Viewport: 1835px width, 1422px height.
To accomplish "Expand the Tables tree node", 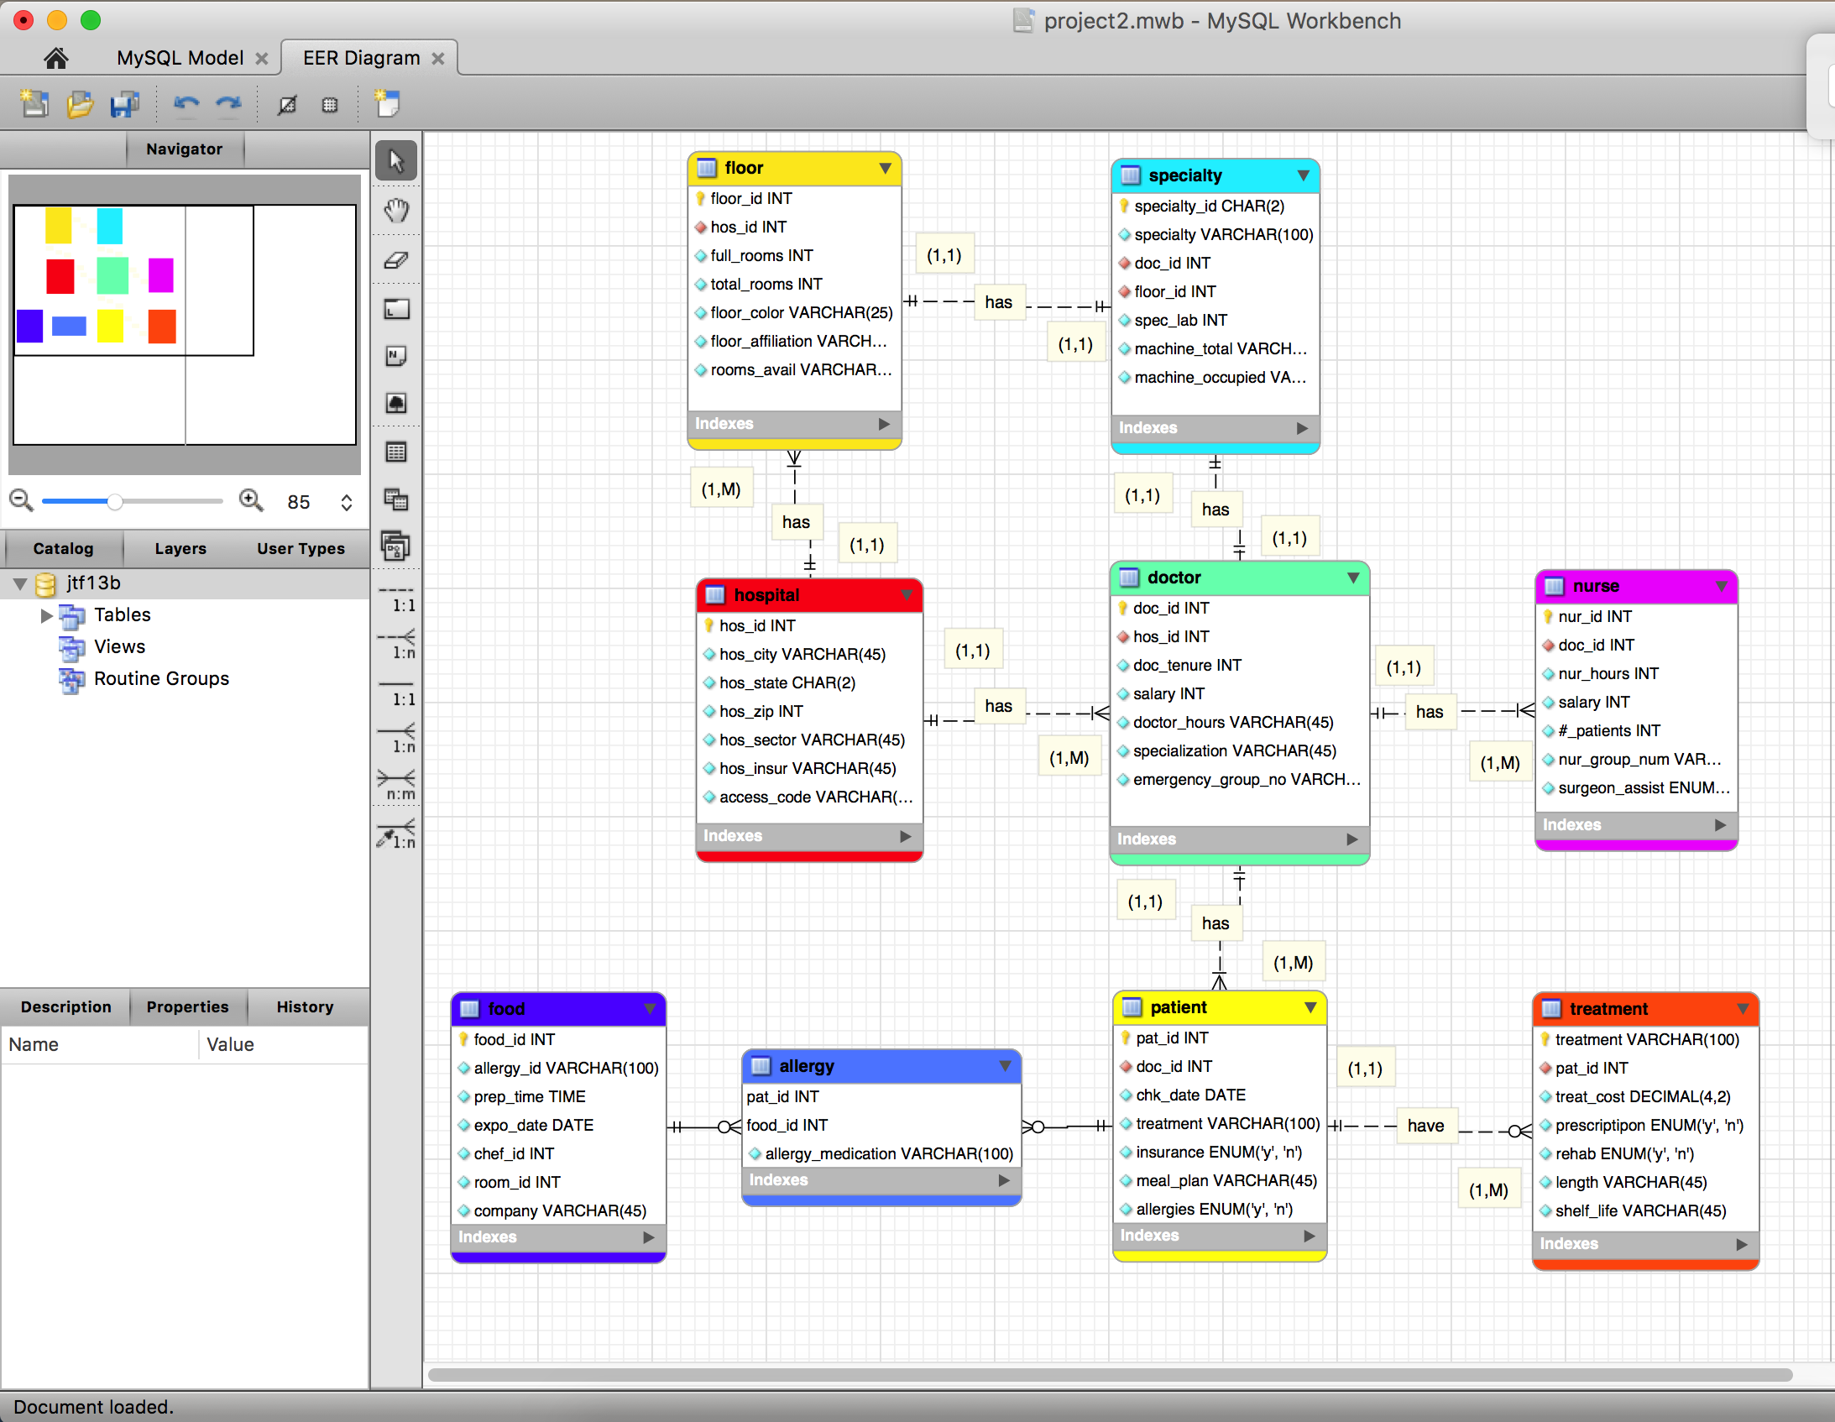I will (46, 615).
